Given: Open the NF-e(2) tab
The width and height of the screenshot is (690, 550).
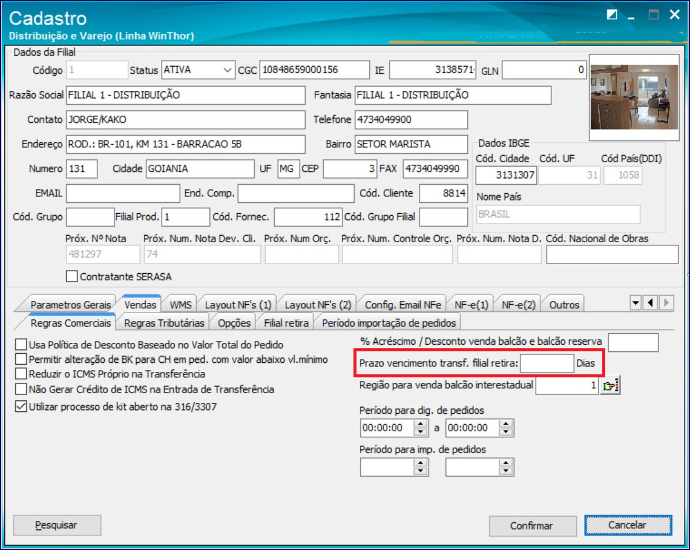Looking at the screenshot, I should [518, 305].
